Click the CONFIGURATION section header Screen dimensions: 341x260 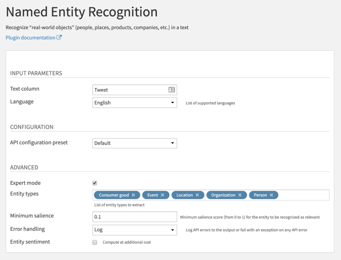click(32, 127)
